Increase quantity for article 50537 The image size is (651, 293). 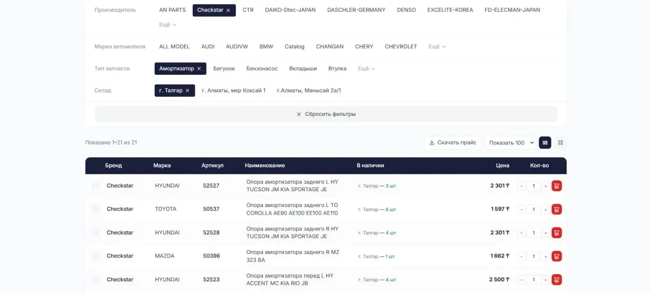pyautogui.click(x=546, y=210)
